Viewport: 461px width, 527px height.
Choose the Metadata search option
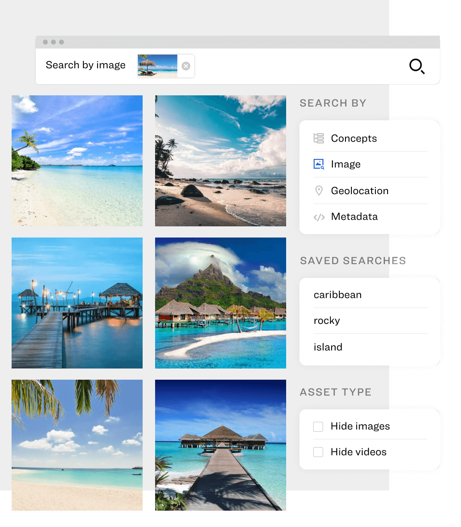[354, 217]
